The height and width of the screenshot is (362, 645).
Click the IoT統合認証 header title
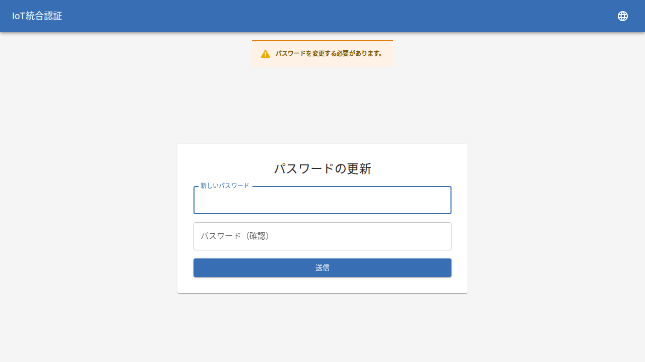point(37,16)
